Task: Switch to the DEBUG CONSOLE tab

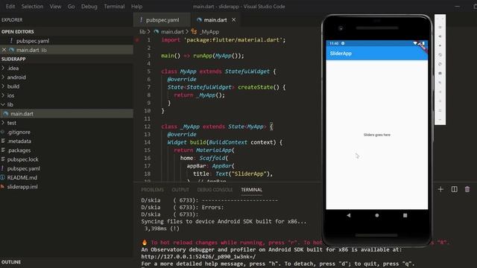Action: click(x=215, y=190)
